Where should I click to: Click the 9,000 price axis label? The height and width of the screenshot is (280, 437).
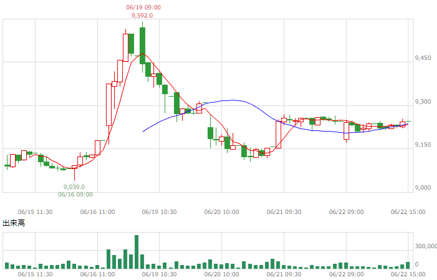(x=423, y=188)
